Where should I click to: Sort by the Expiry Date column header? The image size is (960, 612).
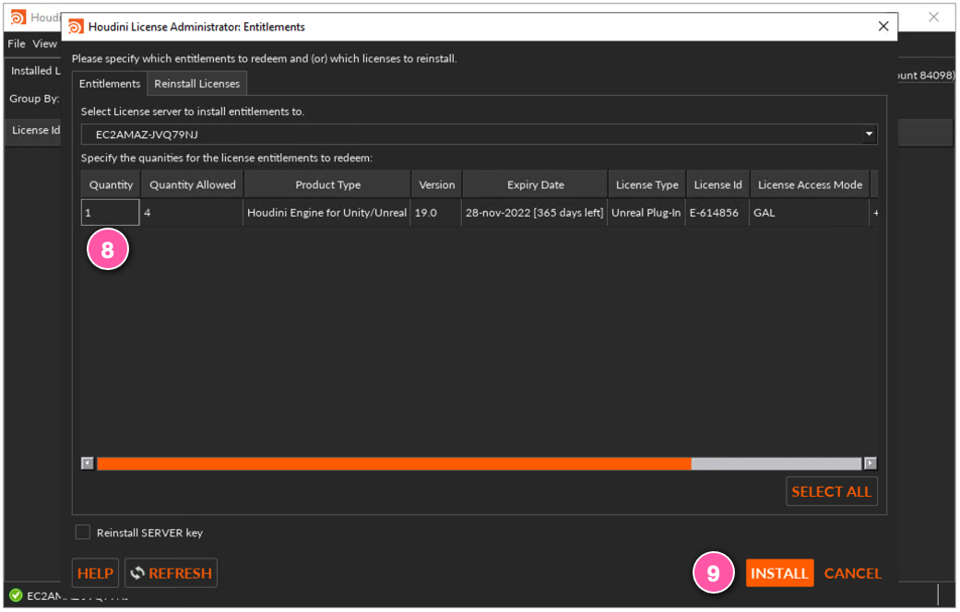point(535,185)
